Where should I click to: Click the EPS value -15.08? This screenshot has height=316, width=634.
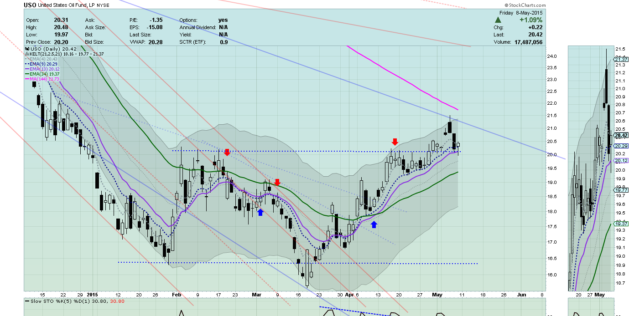pyautogui.click(x=156, y=27)
